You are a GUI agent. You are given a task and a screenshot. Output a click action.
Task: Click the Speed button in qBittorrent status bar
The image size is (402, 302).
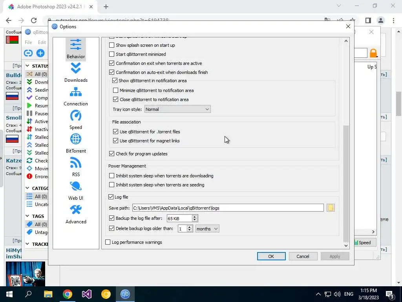click(x=365, y=242)
